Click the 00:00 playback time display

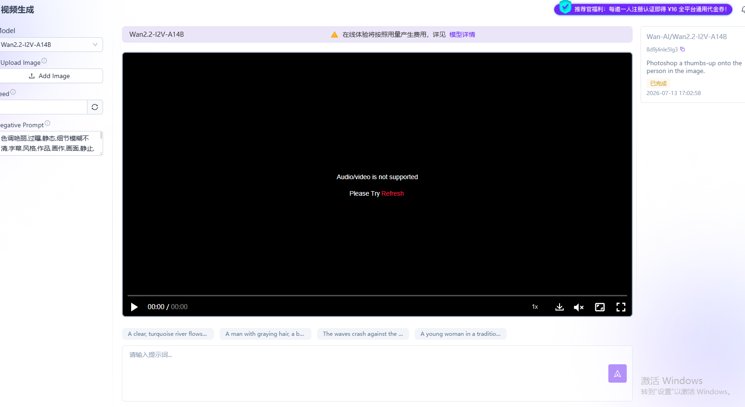167,307
